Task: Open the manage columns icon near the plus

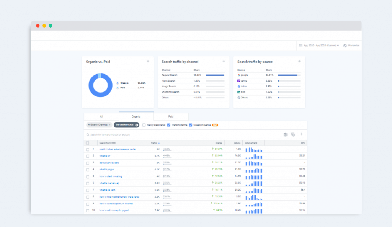Action: click(293, 134)
